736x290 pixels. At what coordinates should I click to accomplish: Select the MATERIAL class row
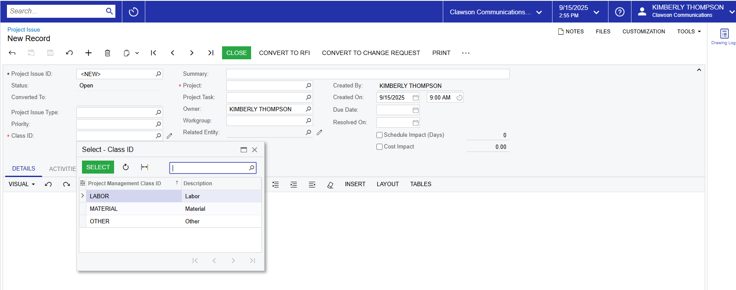coord(104,209)
